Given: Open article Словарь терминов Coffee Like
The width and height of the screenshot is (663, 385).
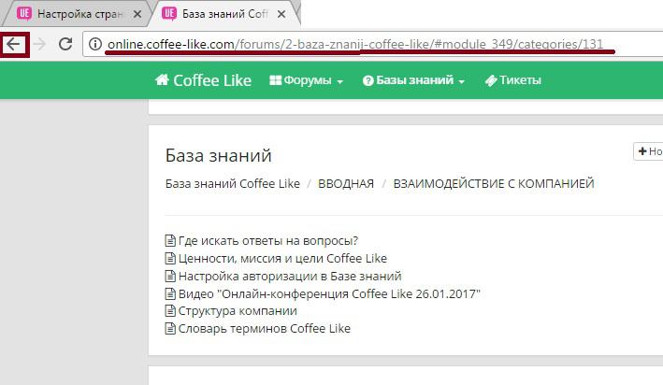Looking at the screenshot, I should pos(265,328).
